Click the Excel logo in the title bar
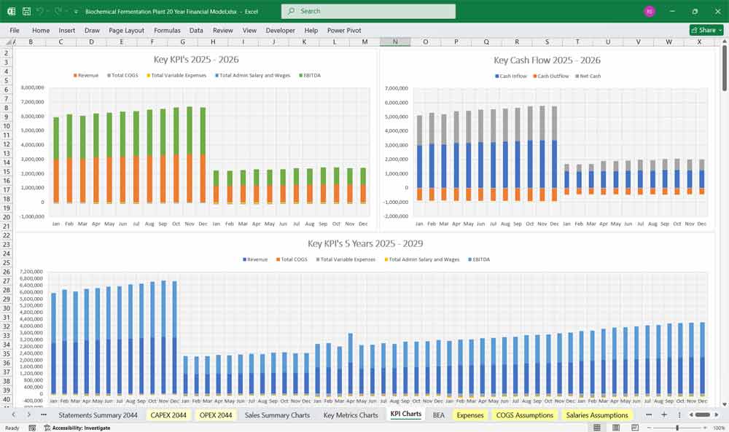 point(11,11)
